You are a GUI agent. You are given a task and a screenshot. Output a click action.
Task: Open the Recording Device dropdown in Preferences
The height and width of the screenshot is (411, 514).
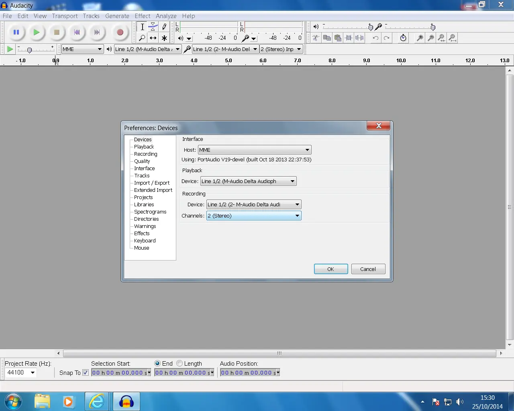254,204
